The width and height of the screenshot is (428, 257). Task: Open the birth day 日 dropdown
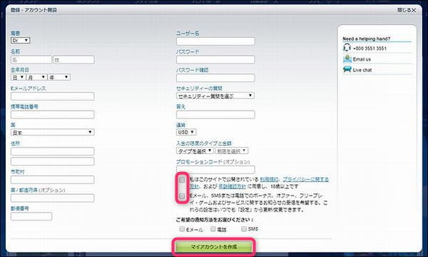click(19, 77)
